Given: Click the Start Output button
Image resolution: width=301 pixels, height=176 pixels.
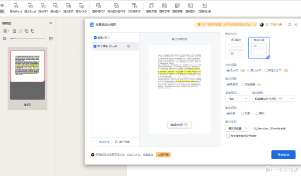Looking at the screenshot, I should (x=283, y=155).
